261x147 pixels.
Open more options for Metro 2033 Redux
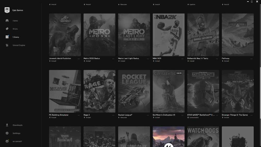pos(113,59)
